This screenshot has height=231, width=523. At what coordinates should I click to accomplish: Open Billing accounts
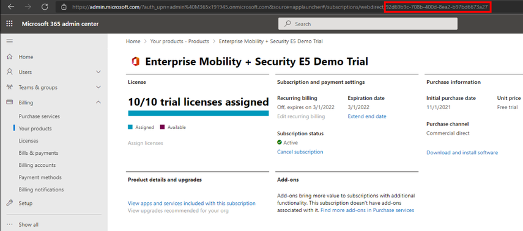[37, 165]
